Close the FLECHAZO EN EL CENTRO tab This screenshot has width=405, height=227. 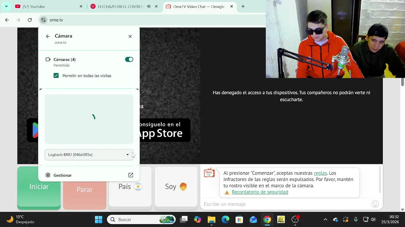tap(156, 6)
